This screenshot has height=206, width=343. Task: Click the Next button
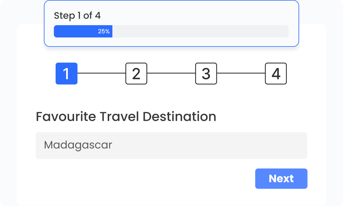[281, 178]
